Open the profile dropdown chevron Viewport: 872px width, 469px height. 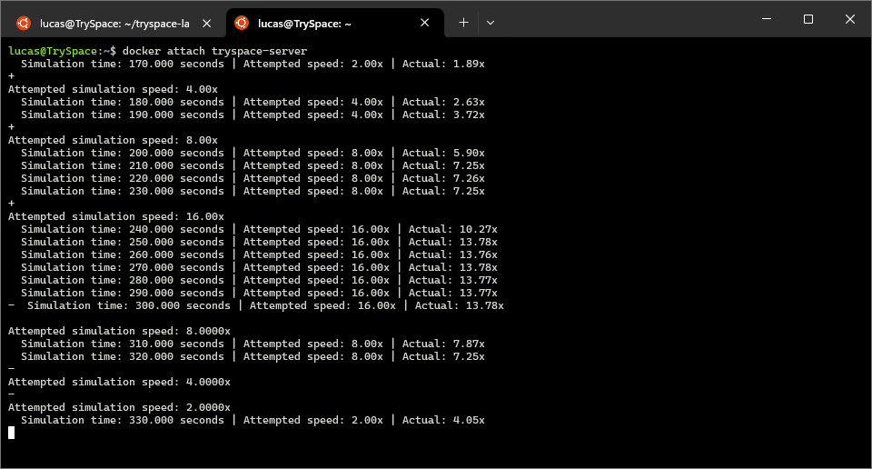[x=490, y=23]
